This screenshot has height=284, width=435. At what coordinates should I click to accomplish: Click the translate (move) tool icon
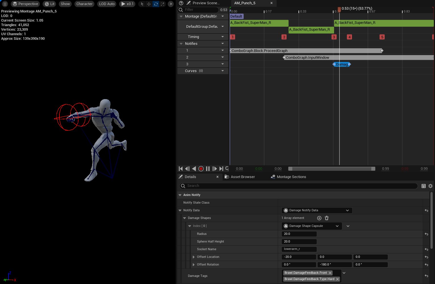point(149,4)
